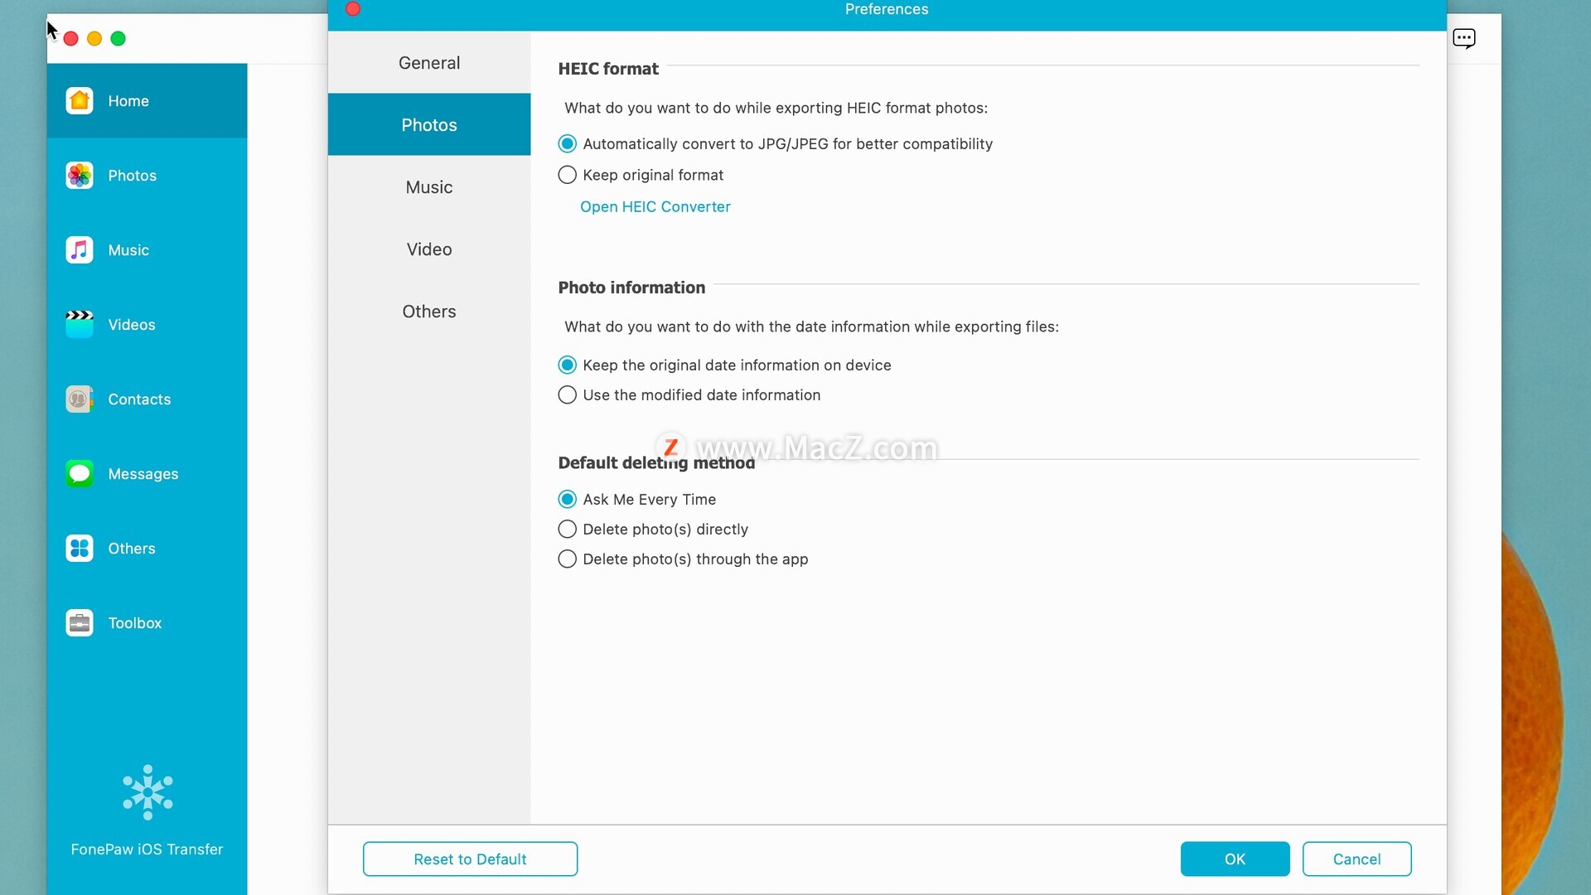Click the Videos clapperboard icon
1591x895 pixels.
coord(80,325)
